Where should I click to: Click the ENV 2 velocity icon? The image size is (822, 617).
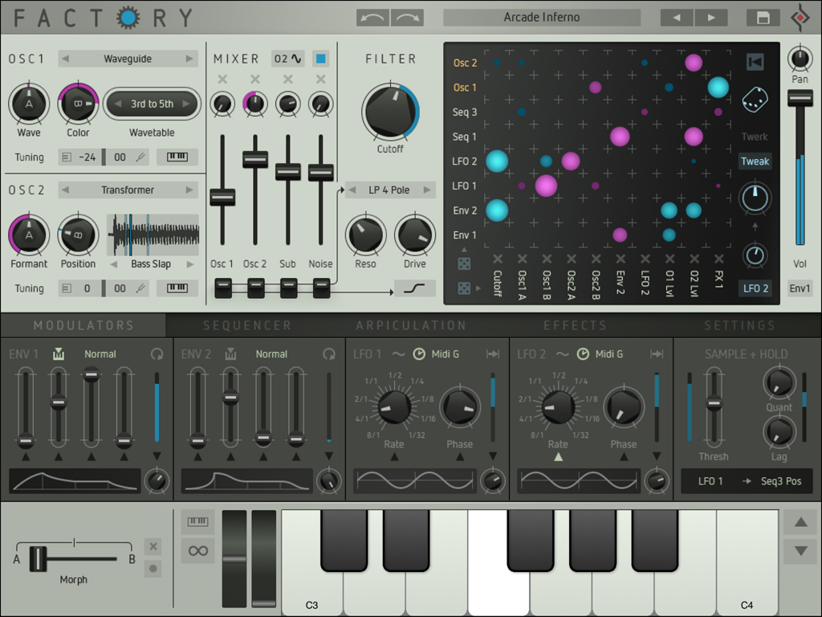click(x=230, y=354)
